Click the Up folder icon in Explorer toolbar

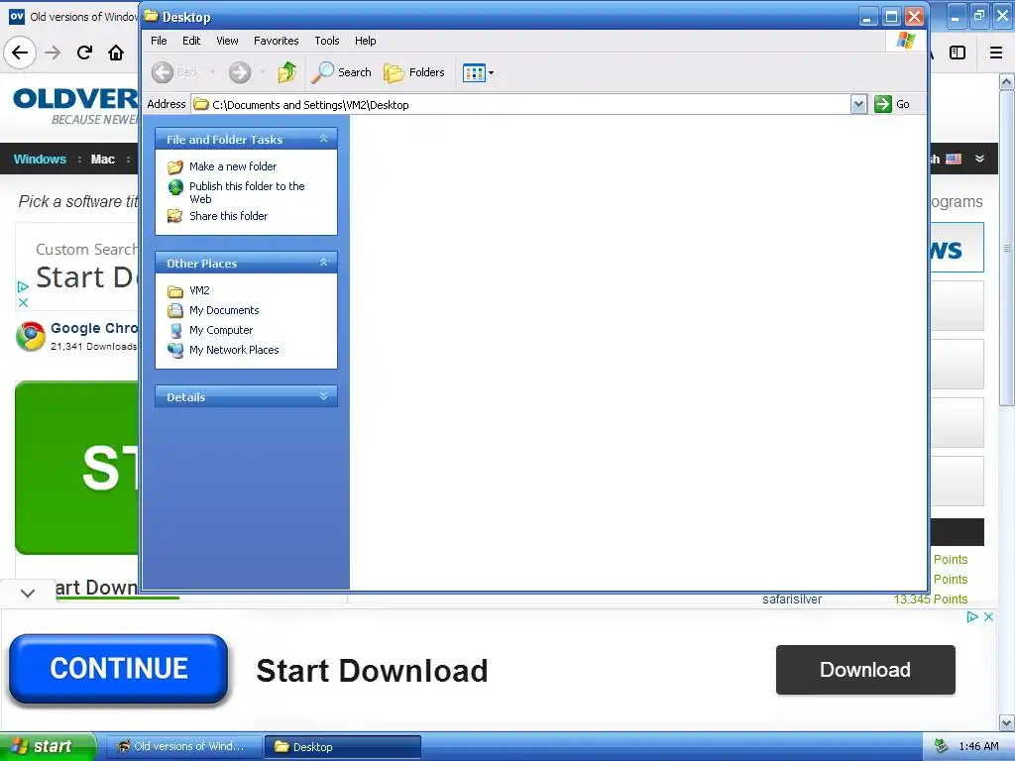point(286,71)
